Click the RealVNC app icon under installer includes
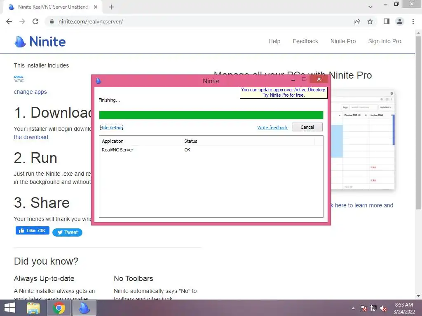This screenshot has height=316, width=422. click(x=19, y=79)
